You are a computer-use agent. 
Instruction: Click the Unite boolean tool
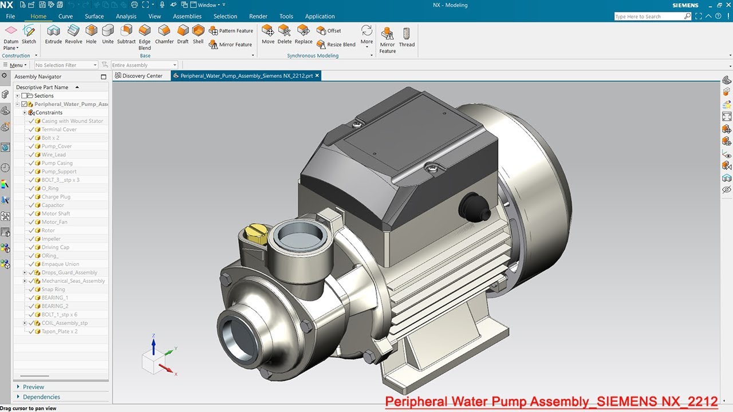[x=108, y=34]
